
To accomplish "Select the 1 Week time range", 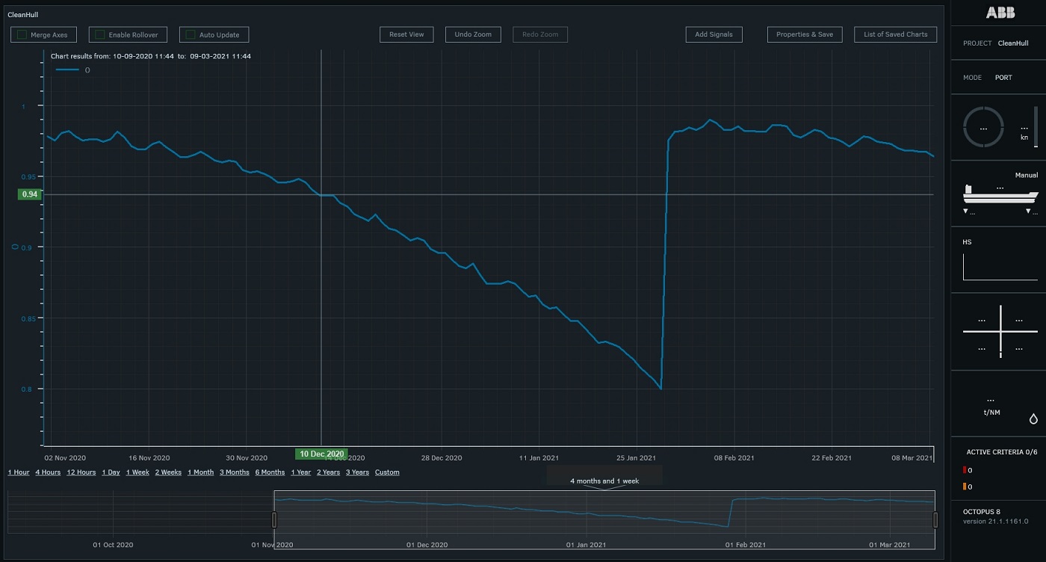I will click(137, 472).
